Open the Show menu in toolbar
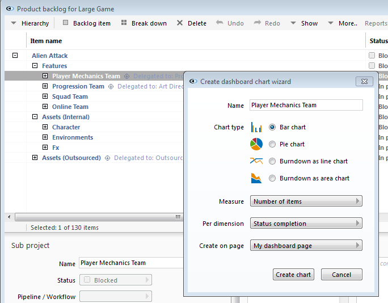This screenshot has height=303, width=388. click(x=303, y=23)
